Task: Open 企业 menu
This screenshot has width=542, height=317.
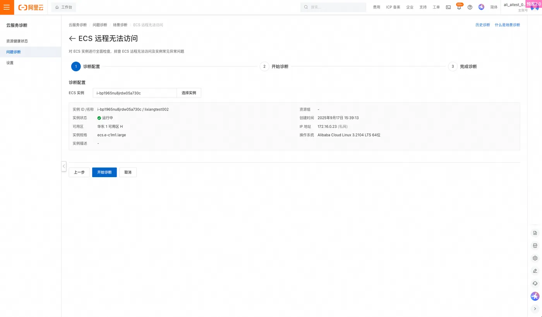Action: (410, 7)
